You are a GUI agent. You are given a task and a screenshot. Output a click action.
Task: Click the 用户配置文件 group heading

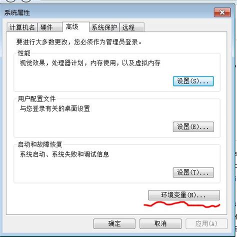tap(36, 99)
